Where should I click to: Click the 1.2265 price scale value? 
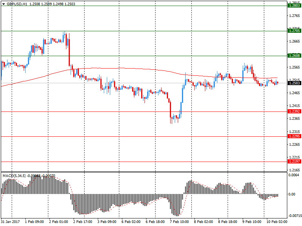coord(294,145)
